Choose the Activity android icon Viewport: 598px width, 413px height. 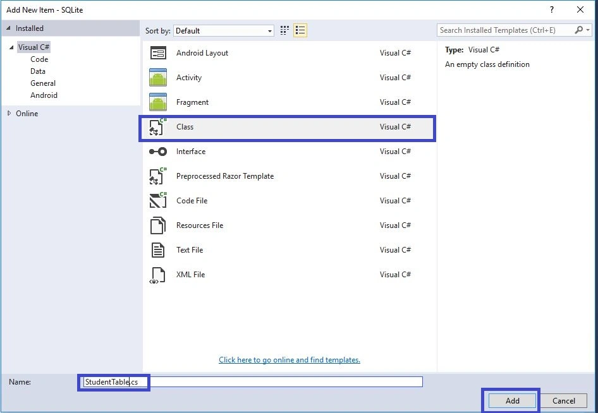[x=158, y=77]
